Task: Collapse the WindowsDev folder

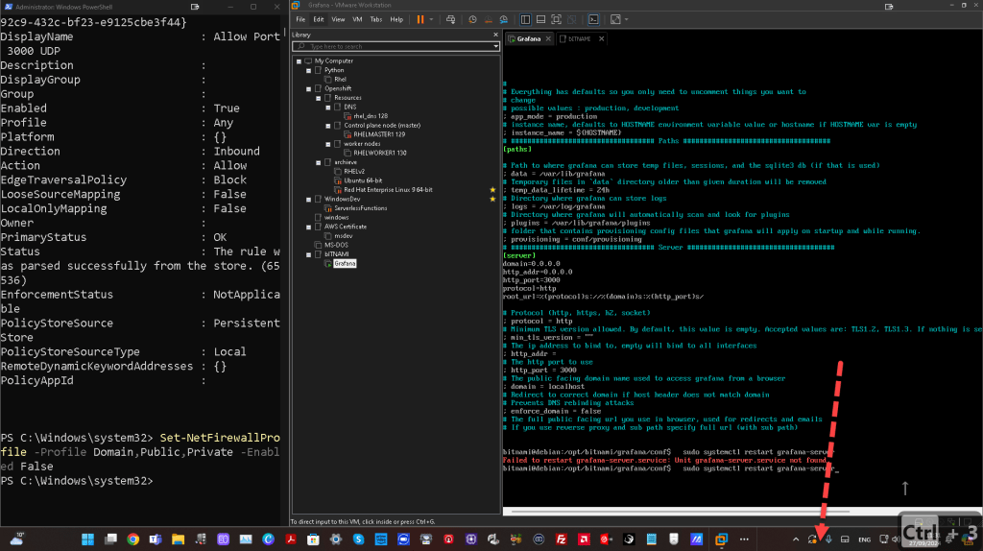Action: point(308,200)
